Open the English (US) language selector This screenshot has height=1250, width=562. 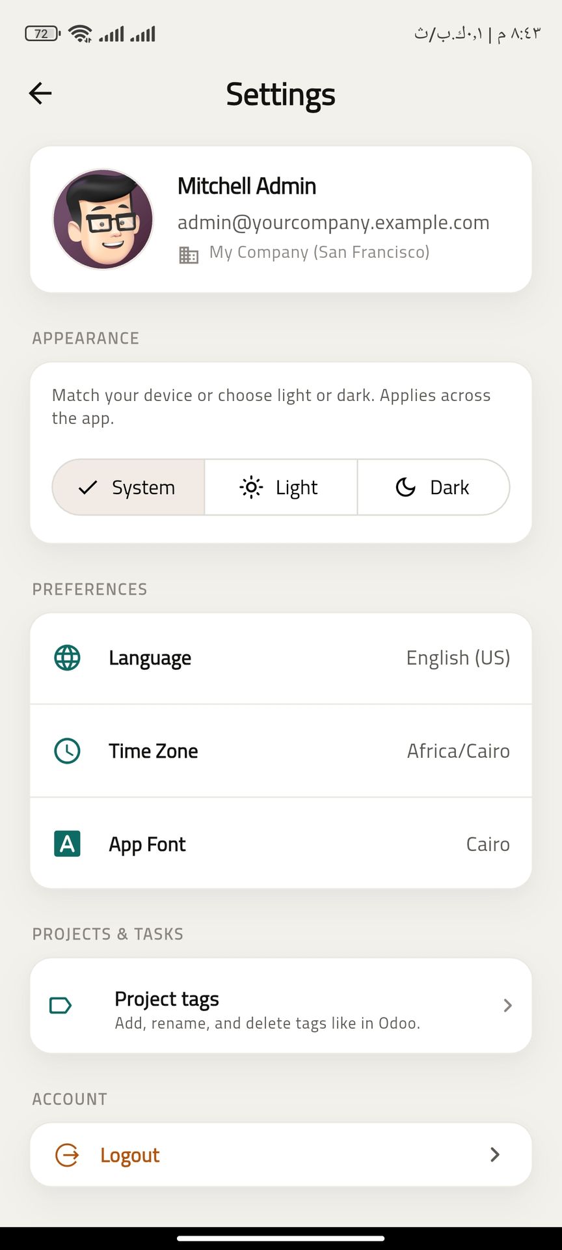pyautogui.click(x=458, y=658)
